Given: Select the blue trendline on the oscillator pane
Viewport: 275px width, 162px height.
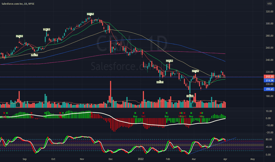Looking at the screenshot, I should [x=212, y=146].
